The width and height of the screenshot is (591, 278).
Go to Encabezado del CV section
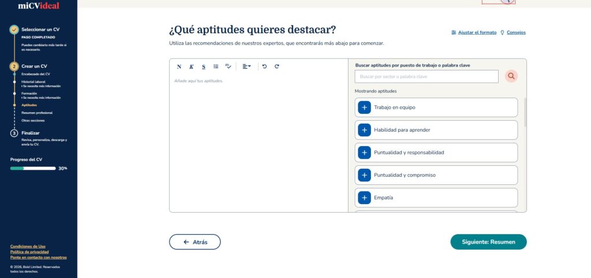pyautogui.click(x=36, y=74)
